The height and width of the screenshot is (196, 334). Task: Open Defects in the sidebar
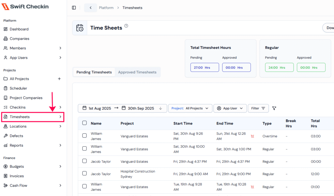(x=16, y=136)
